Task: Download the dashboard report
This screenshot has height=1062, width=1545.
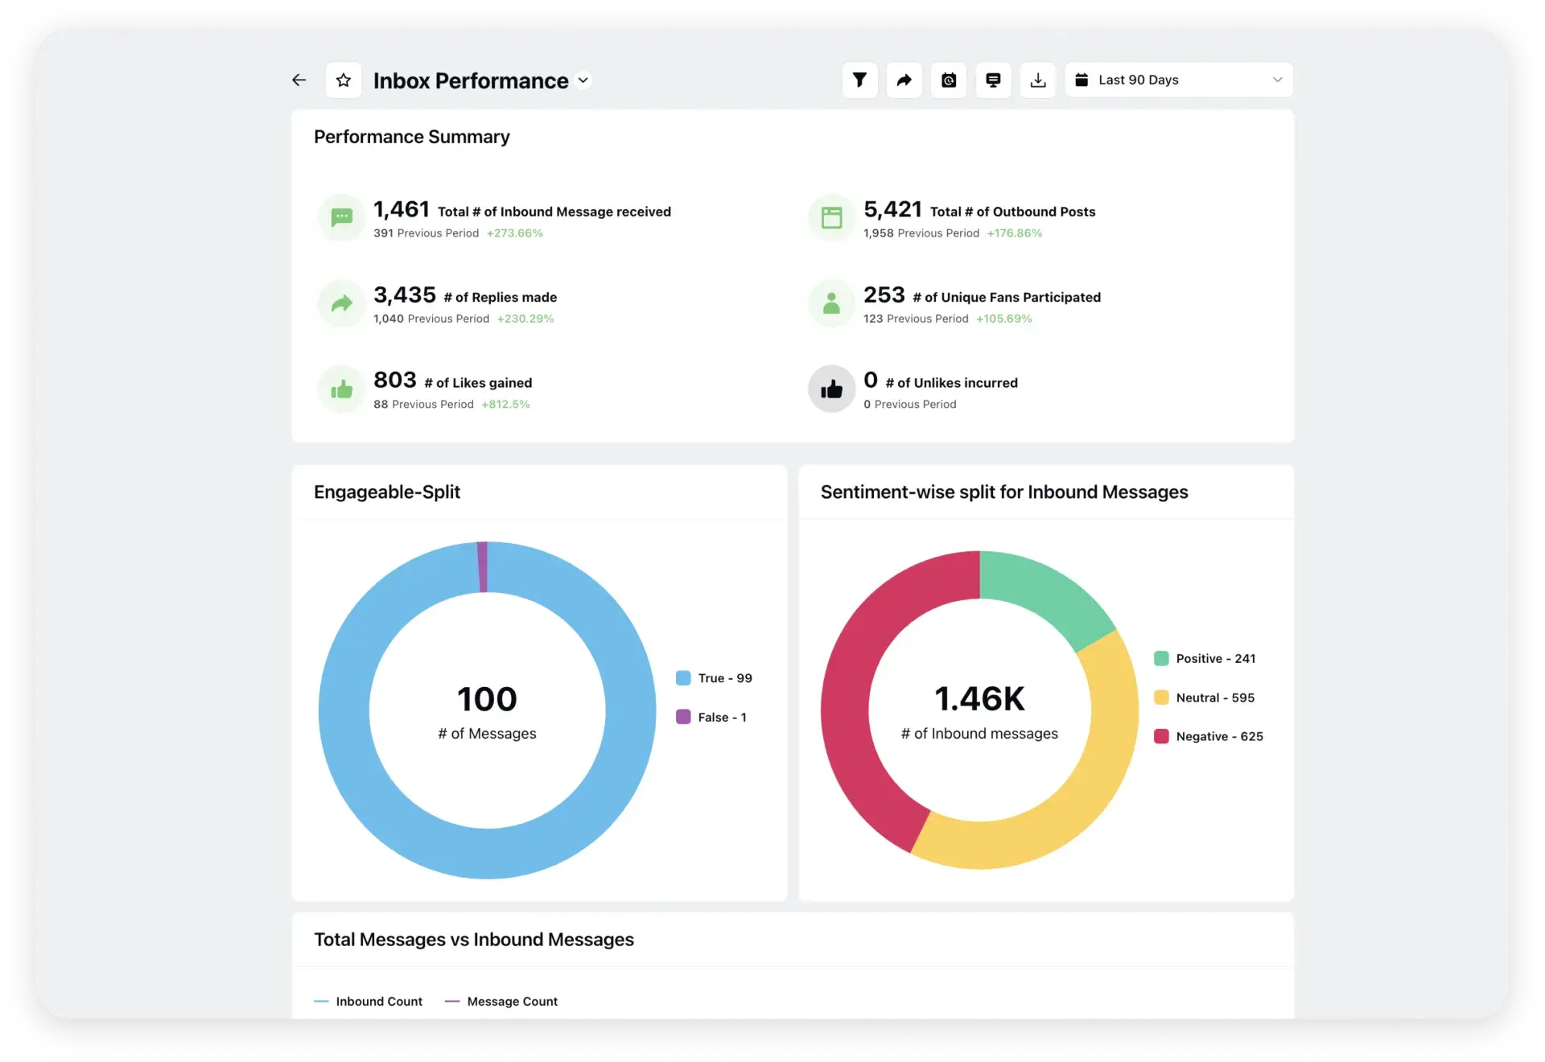Action: click(x=1038, y=80)
